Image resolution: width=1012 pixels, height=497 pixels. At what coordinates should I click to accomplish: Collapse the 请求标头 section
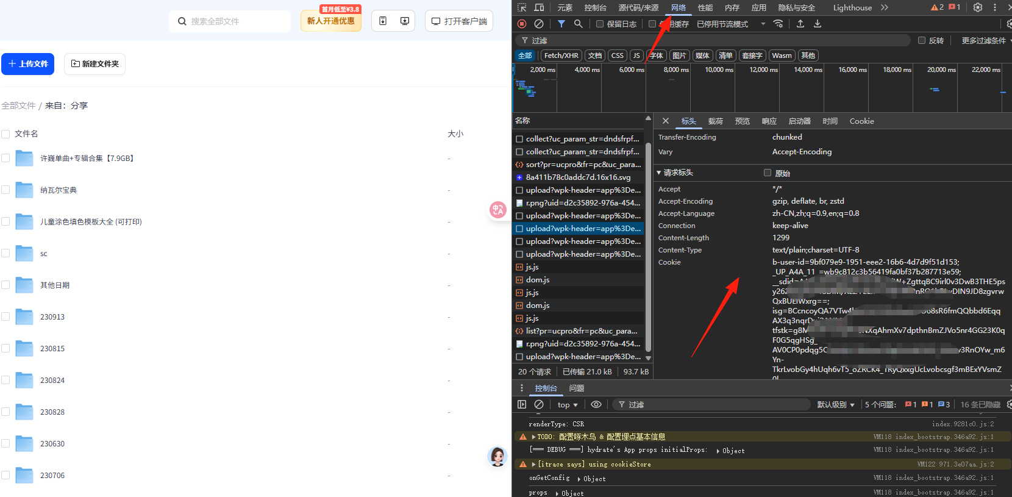pyautogui.click(x=659, y=173)
